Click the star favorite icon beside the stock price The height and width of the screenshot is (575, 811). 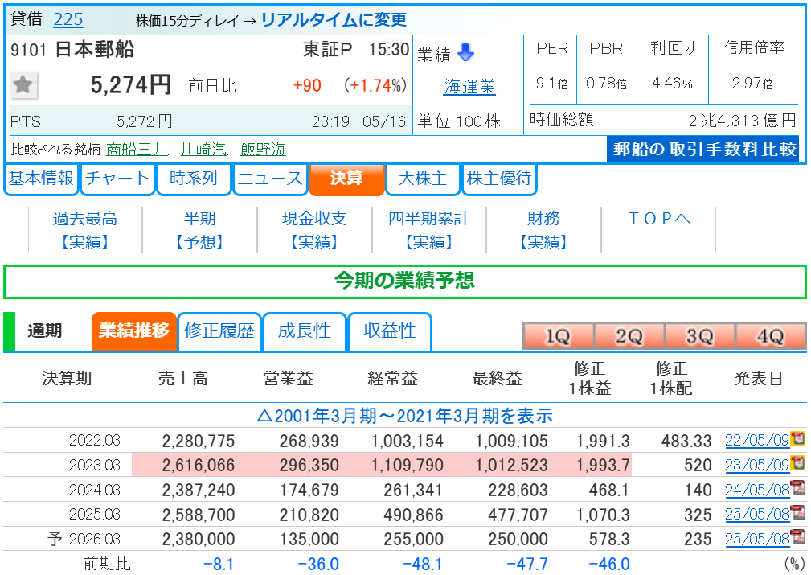(x=23, y=85)
